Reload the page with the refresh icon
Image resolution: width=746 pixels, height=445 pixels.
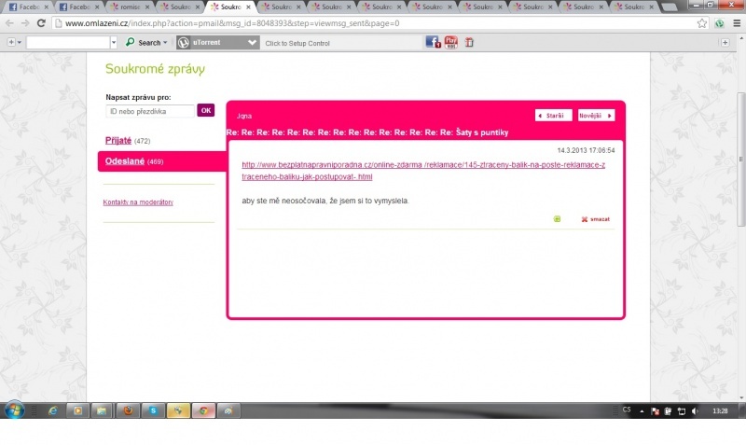click(41, 23)
